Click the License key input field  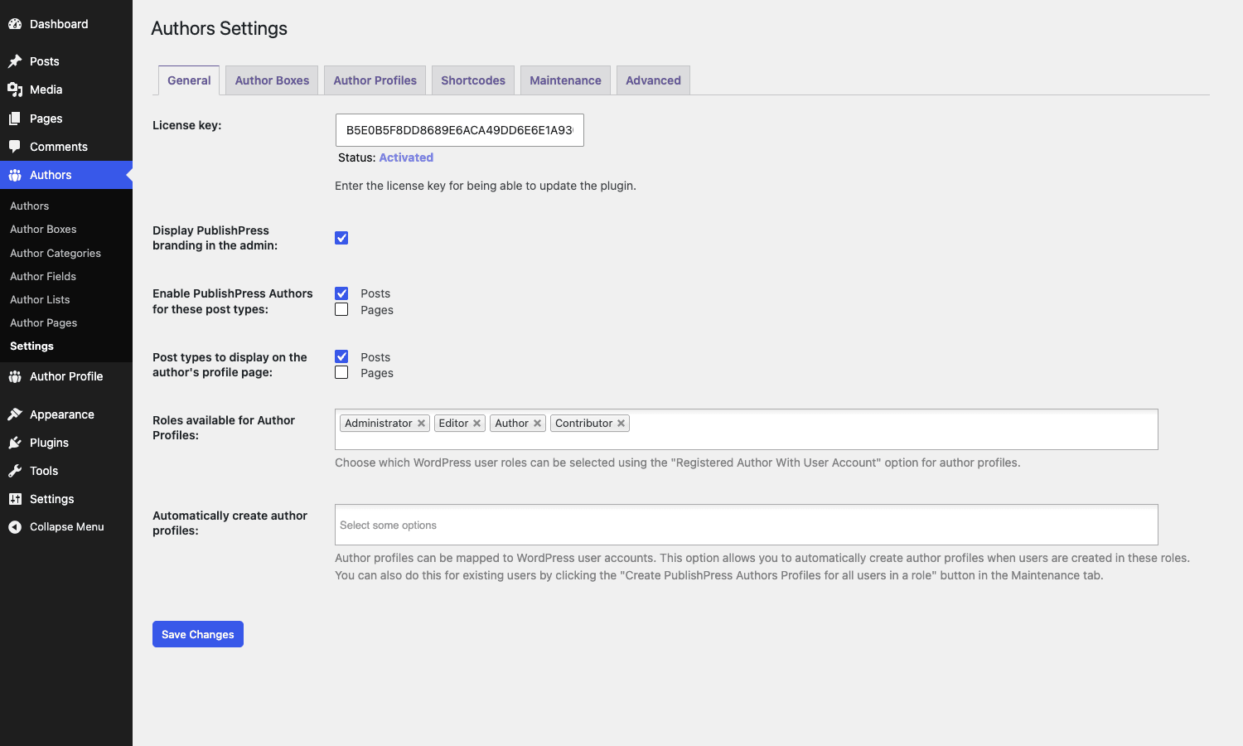coord(460,130)
